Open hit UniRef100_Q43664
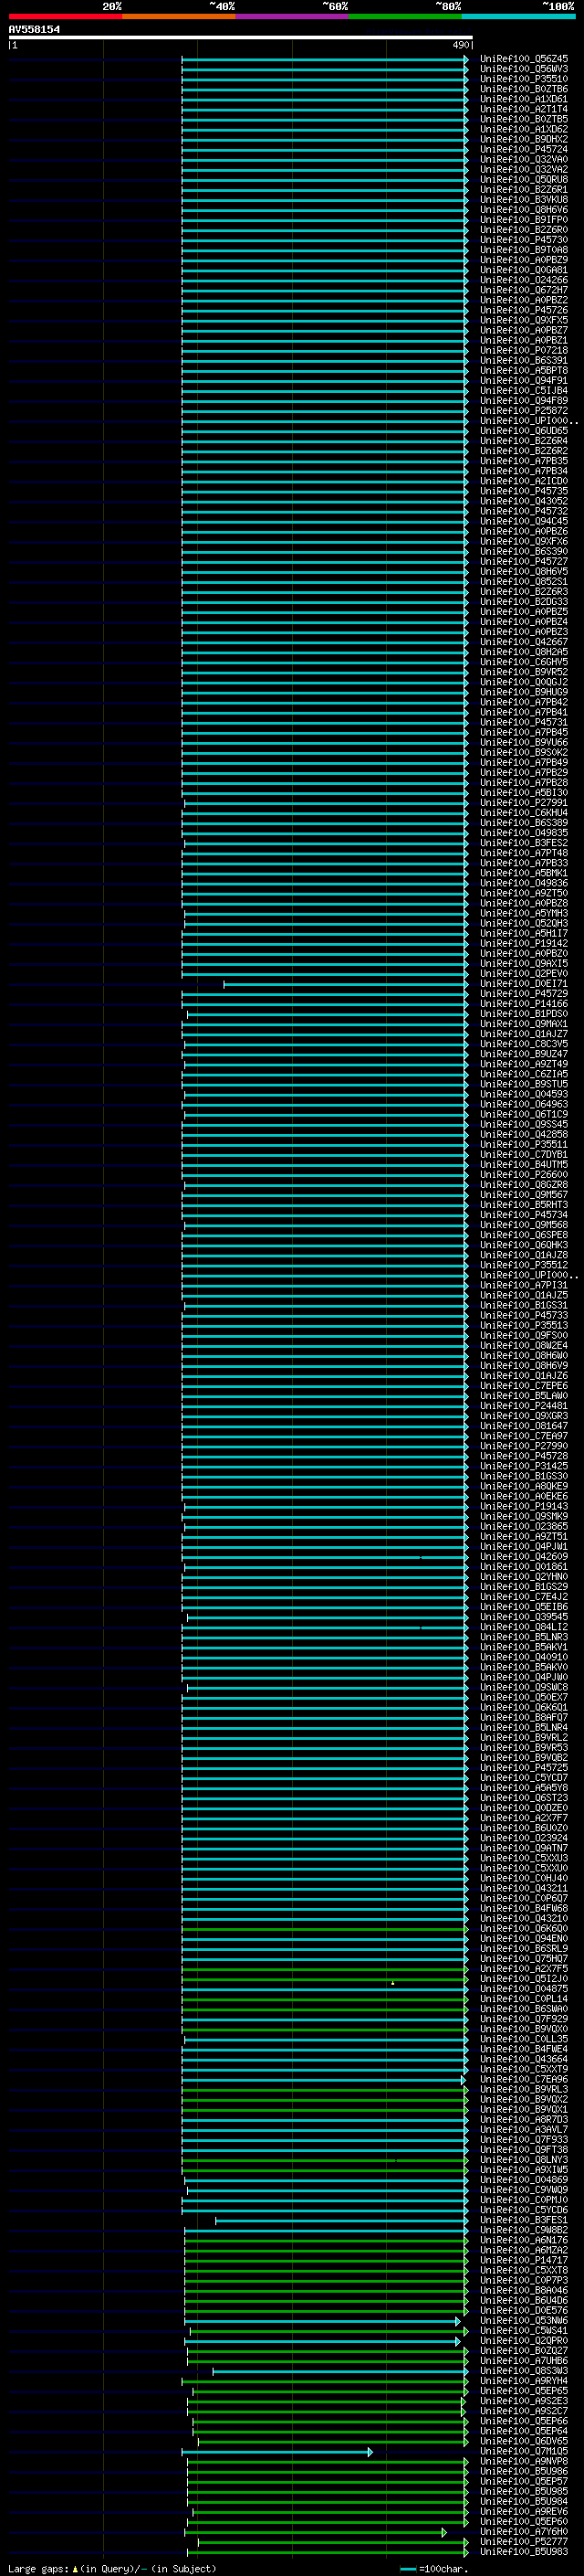 [x=523, y=2058]
